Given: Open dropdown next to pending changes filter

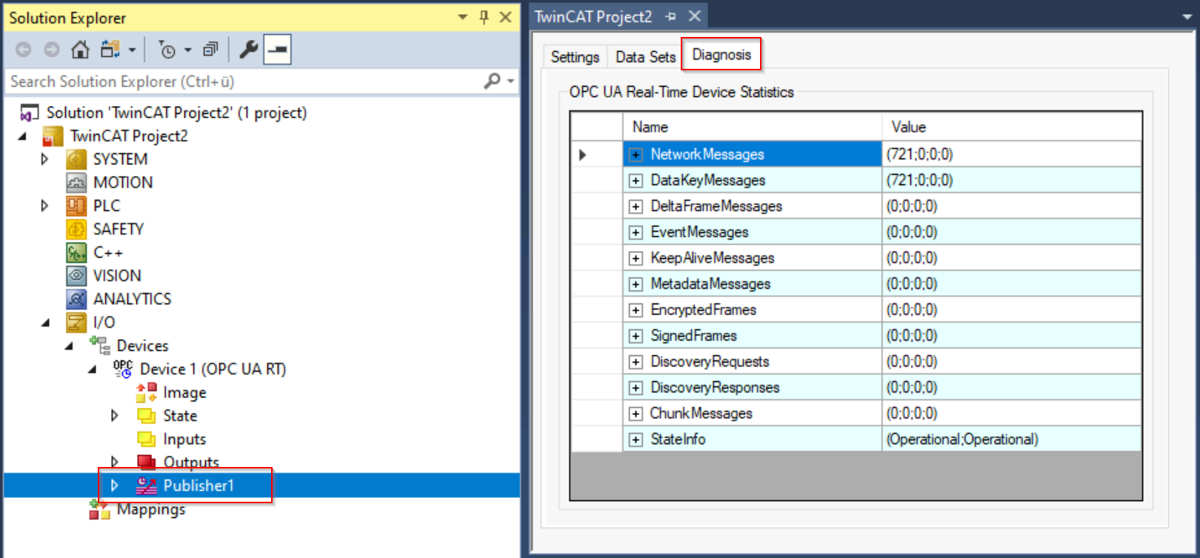Looking at the screenshot, I should (187, 50).
